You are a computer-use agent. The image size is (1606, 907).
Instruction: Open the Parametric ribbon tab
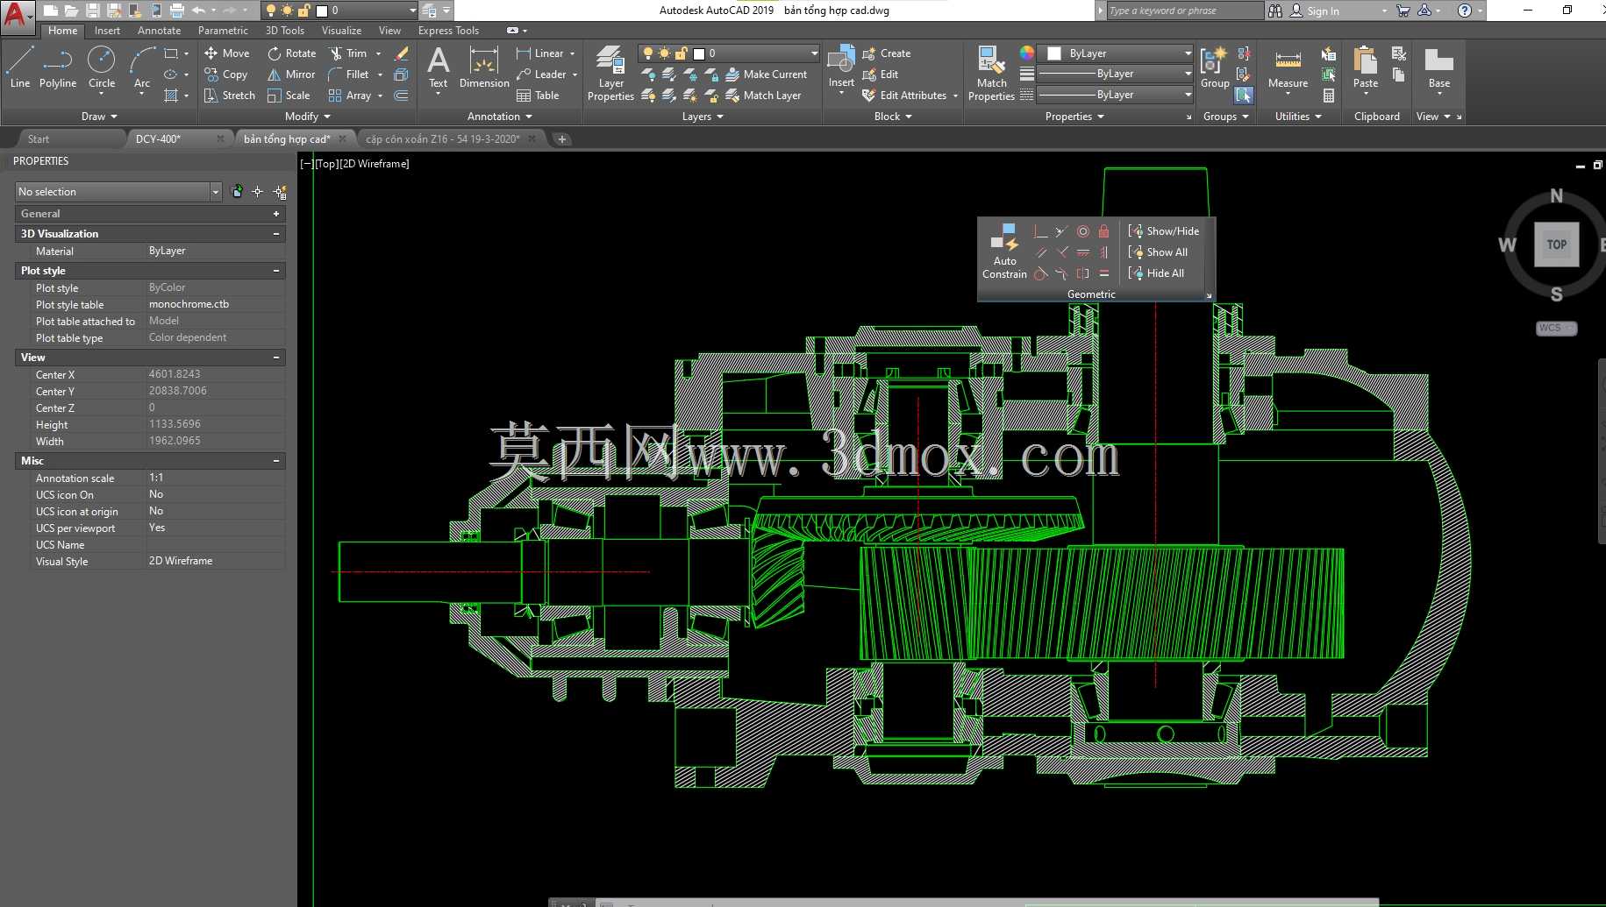click(x=223, y=31)
